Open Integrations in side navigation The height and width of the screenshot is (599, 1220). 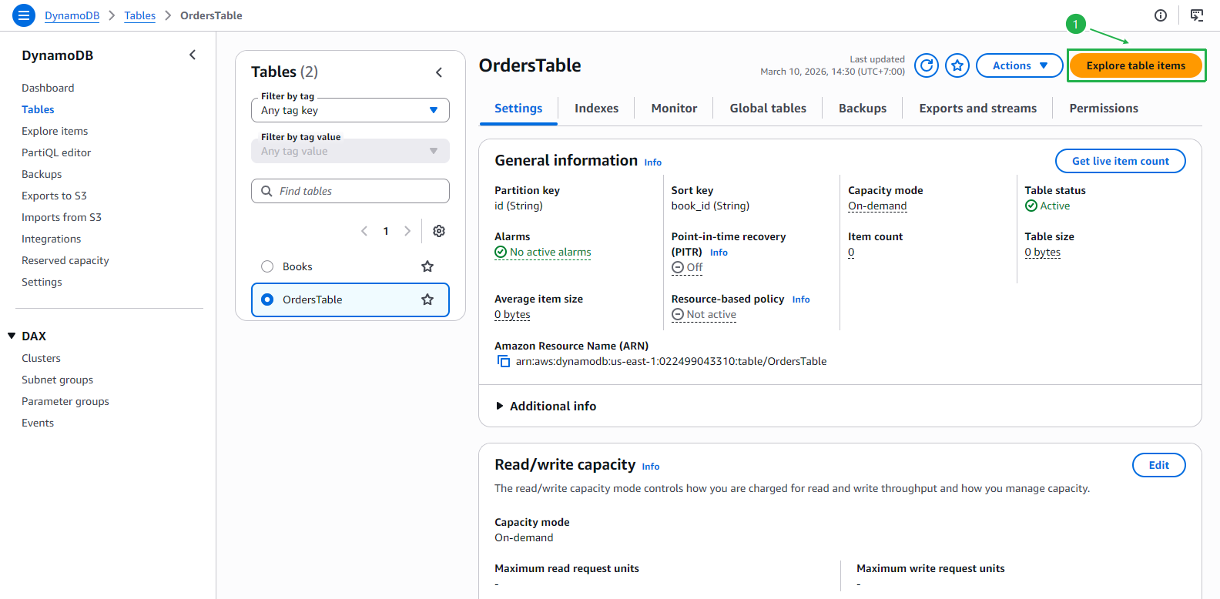51,239
